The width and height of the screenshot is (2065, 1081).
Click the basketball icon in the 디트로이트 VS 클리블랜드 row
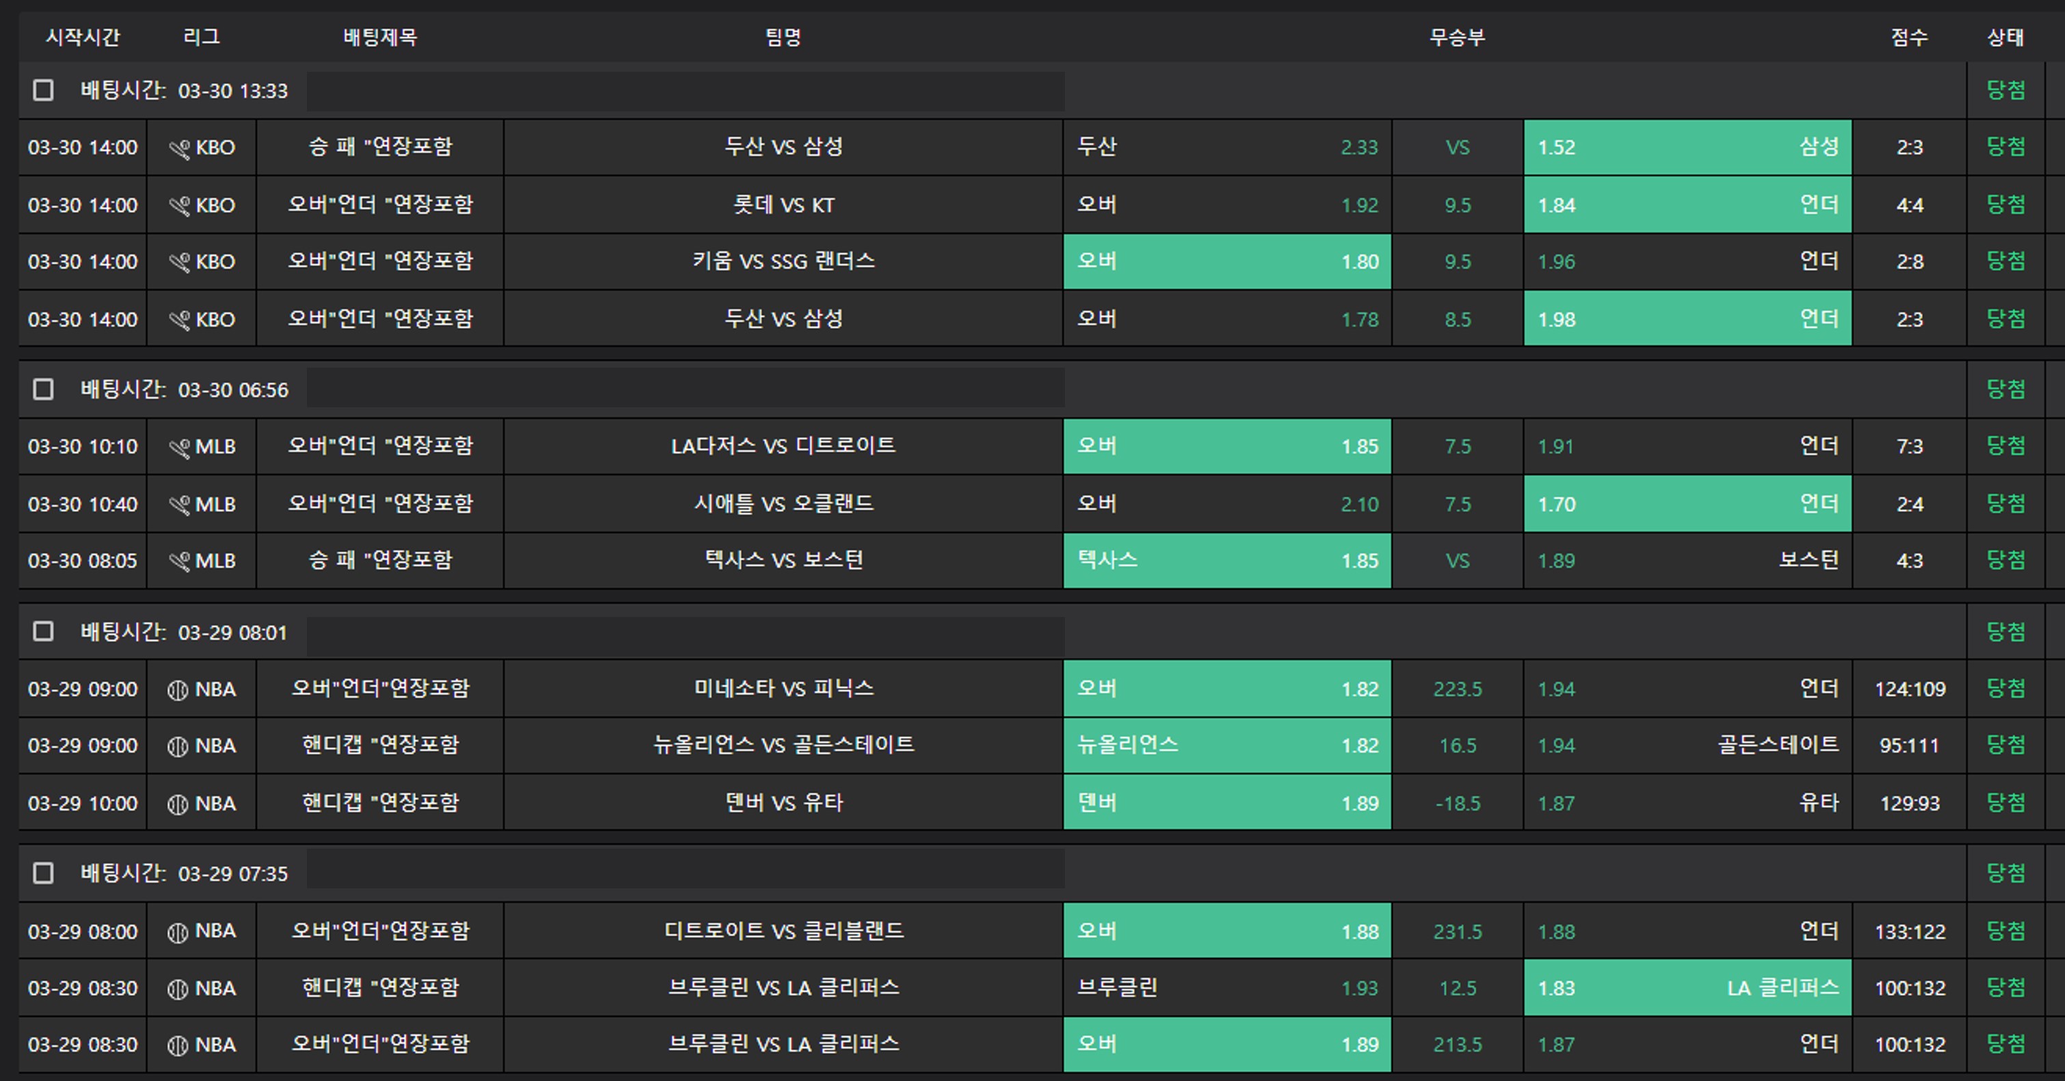coord(178,932)
